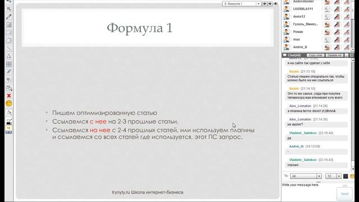
Task: Click red text 'на нее' in slide
Action: click(100, 130)
